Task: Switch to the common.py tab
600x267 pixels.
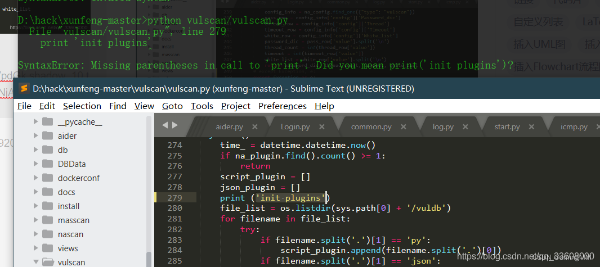Action: point(371,127)
